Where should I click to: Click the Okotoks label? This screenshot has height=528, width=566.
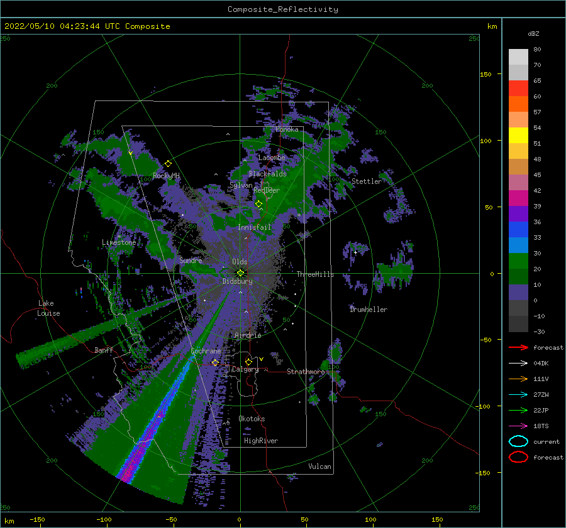pyautogui.click(x=252, y=418)
